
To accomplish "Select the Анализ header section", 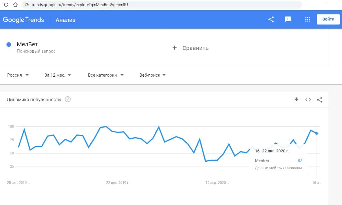I will tap(65, 20).
